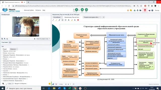
Task: Bookmark page with star icon
Action: pyautogui.click(x=141, y=6)
